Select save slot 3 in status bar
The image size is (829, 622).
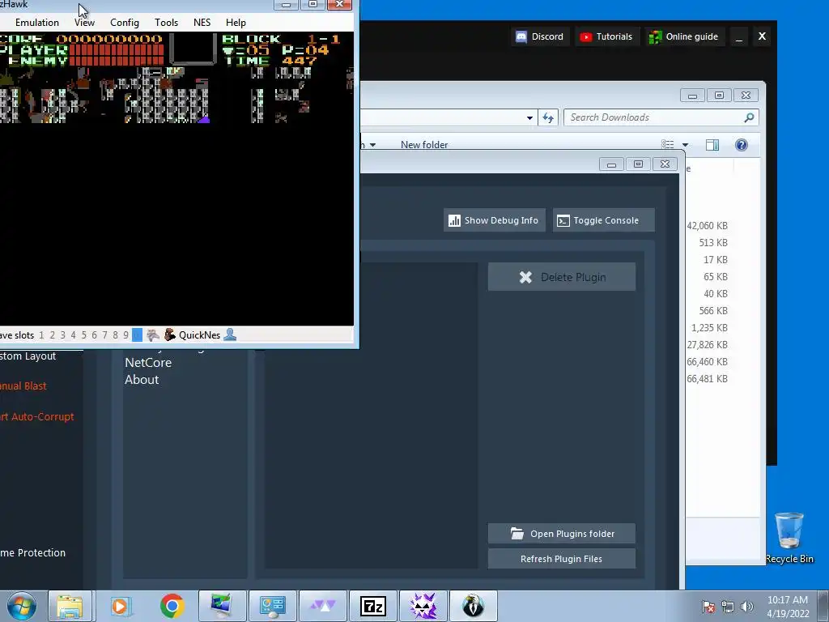click(63, 334)
